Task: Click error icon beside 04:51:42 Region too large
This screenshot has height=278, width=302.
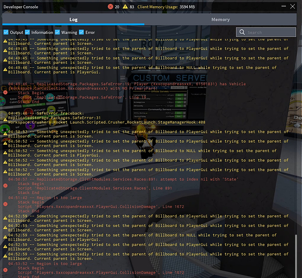Action: click(x=6, y=204)
